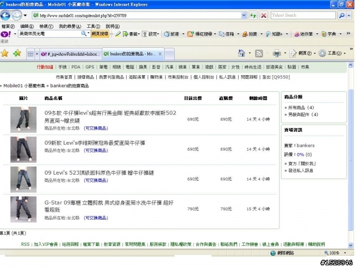Click the Yahoo toolbar search input field
Screen dimensions: 356x267
[x=50, y=34]
